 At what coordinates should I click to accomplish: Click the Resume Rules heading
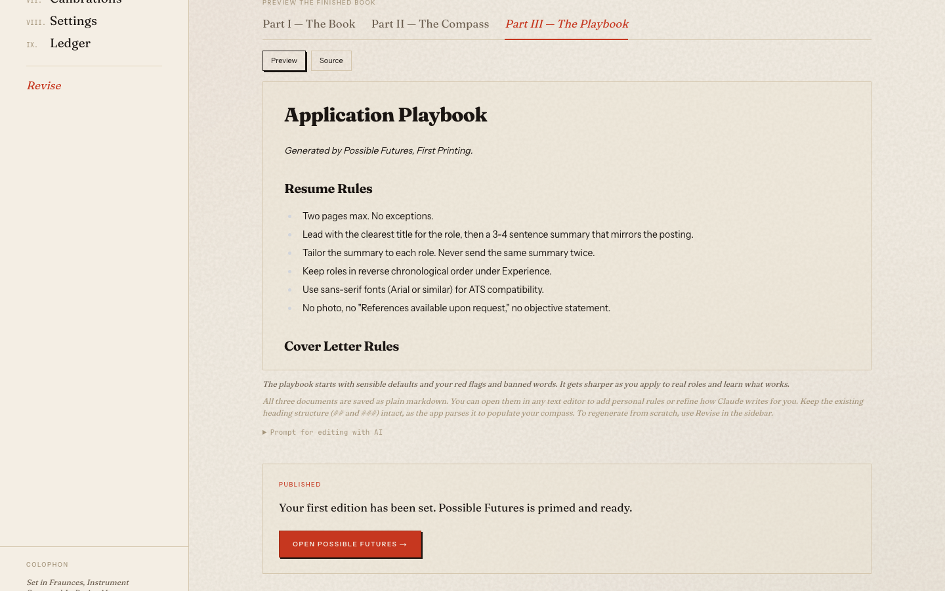coord(328,189)
